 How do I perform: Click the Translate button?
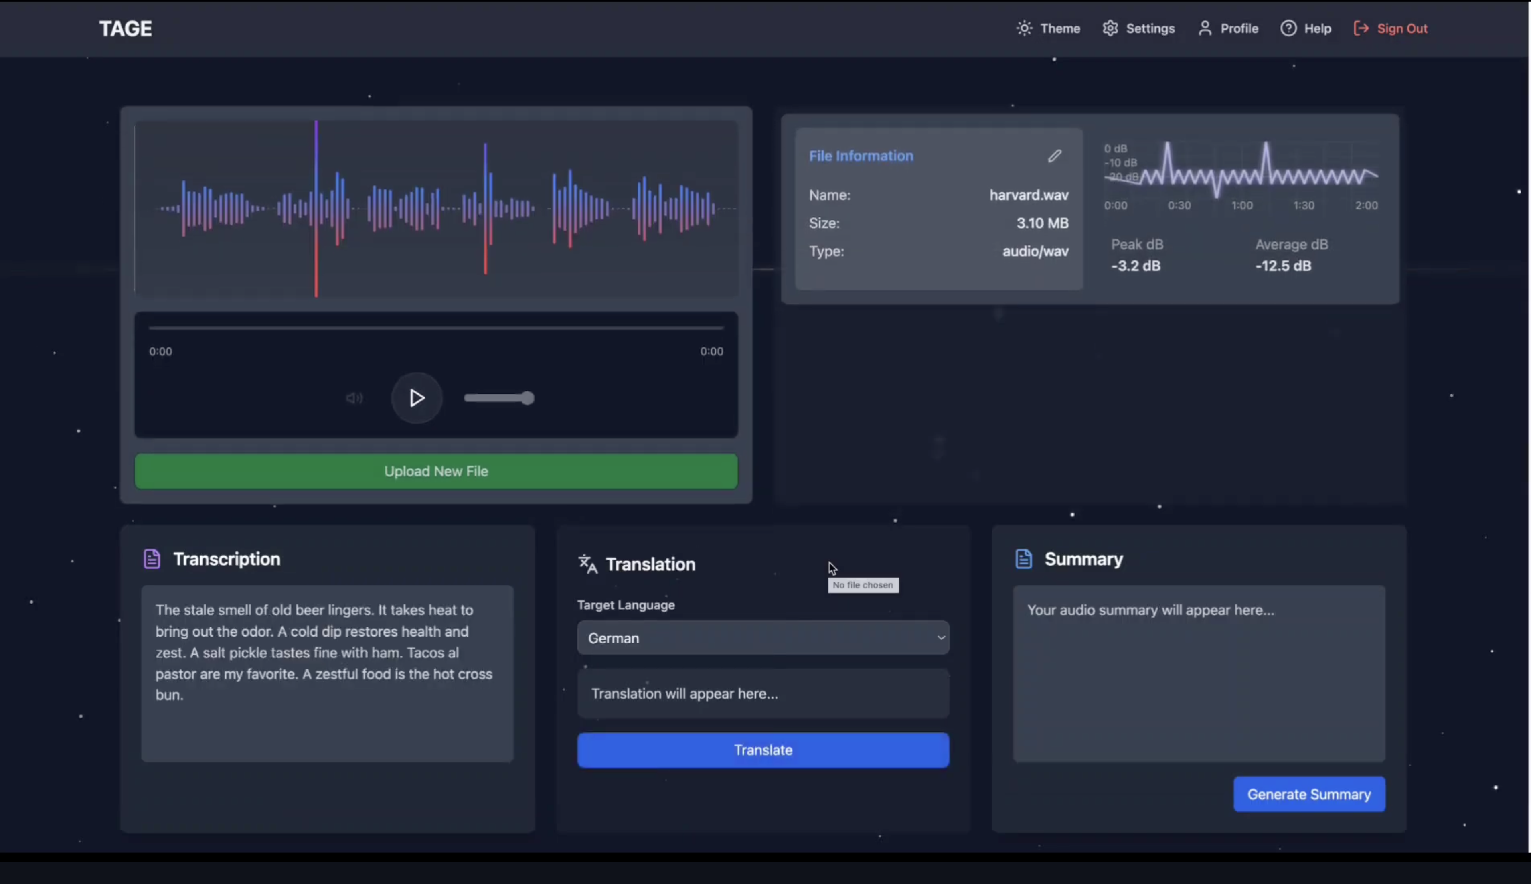(x=763, y=750)
